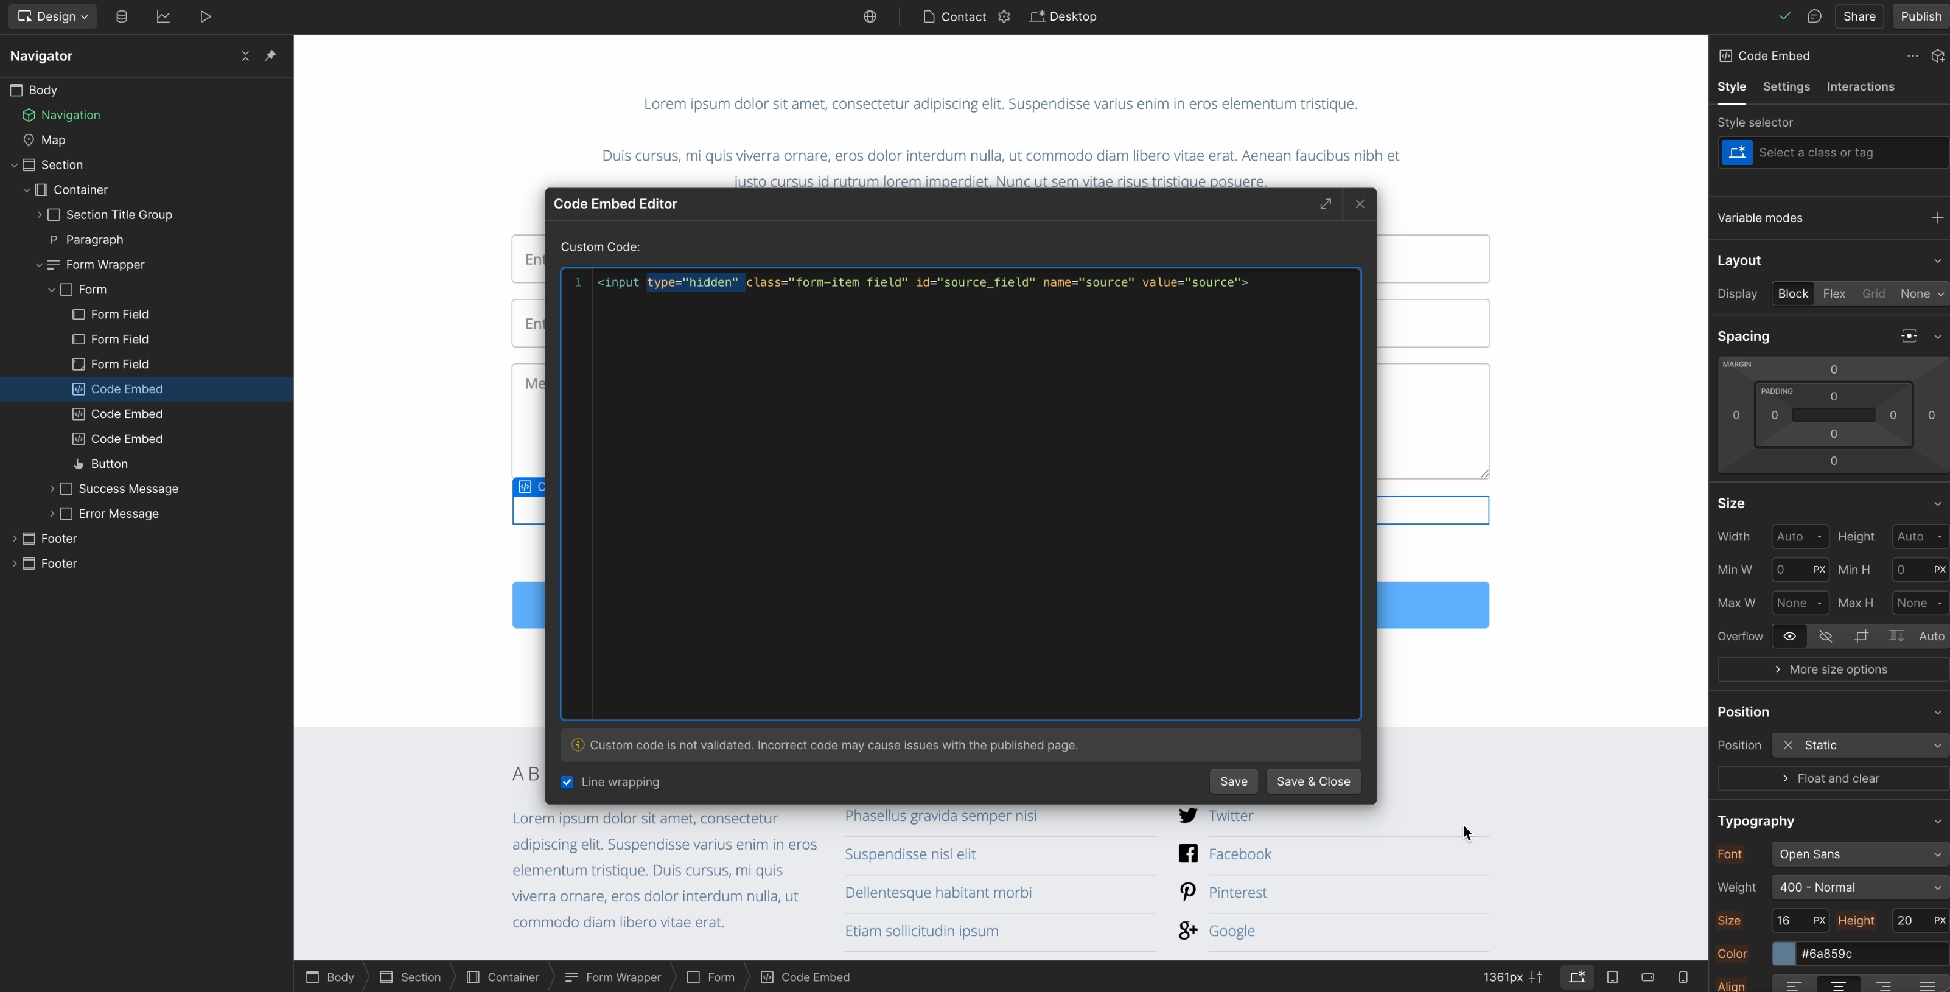Switch to base desktop breakpoint icon
Image resolution: width=1950 pixels, height=992 pixels.
[x=1577, y=977]
